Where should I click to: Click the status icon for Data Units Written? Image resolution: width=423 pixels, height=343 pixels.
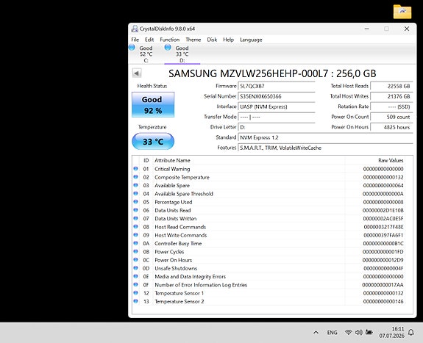pos(135,218)
